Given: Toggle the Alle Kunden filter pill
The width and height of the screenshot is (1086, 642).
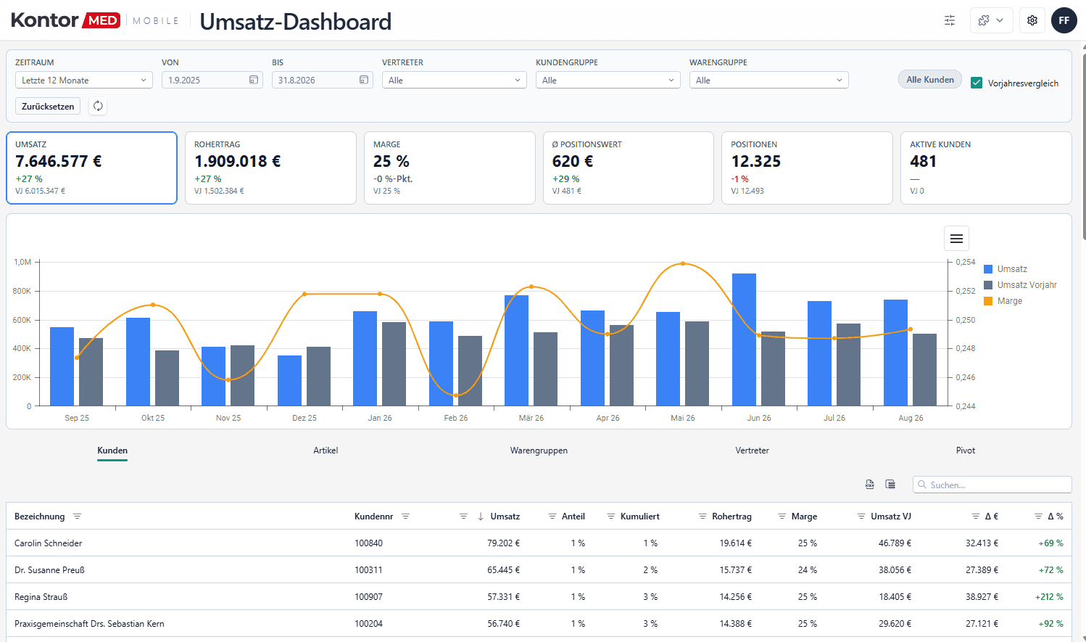Looking at the screenshot, I should click(930, 80).
